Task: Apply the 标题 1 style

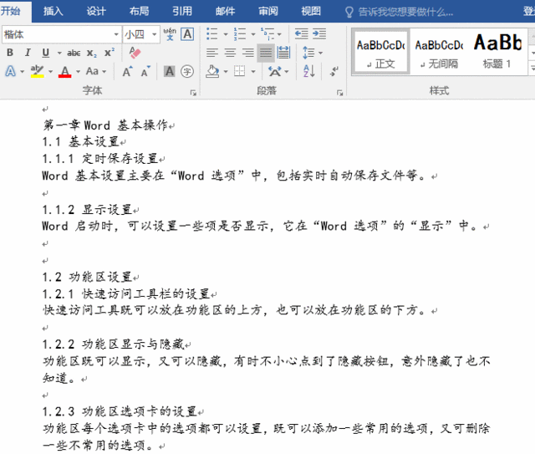Action: (498, 50)
